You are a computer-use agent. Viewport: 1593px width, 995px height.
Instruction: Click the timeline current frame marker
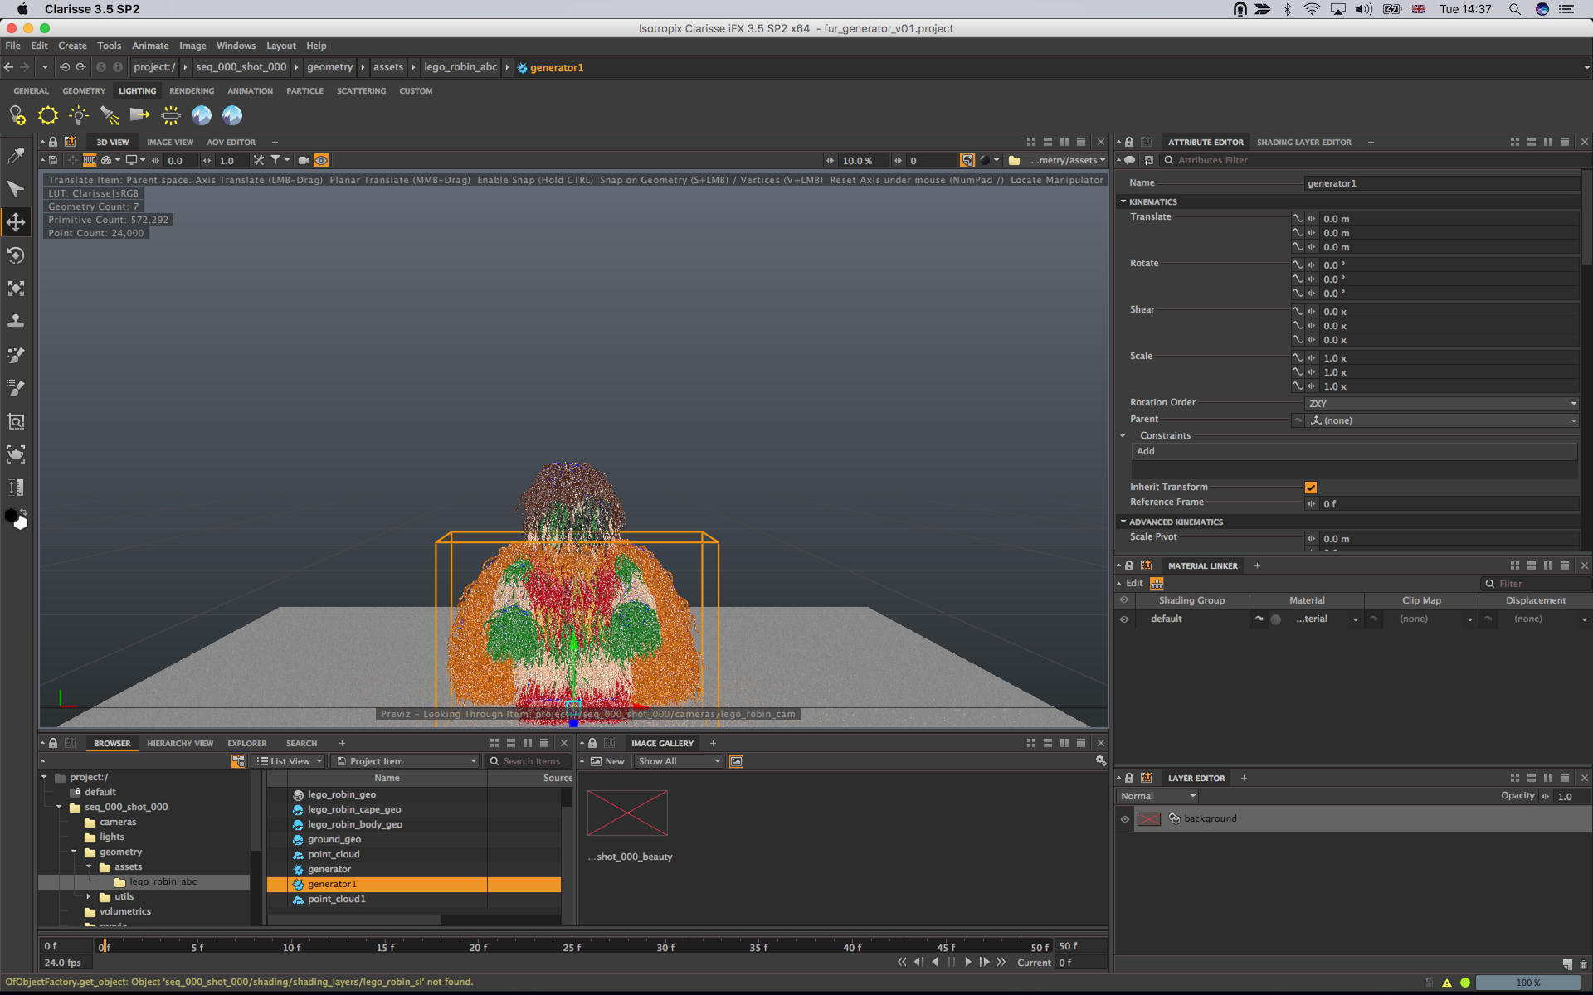coord(105,945)
